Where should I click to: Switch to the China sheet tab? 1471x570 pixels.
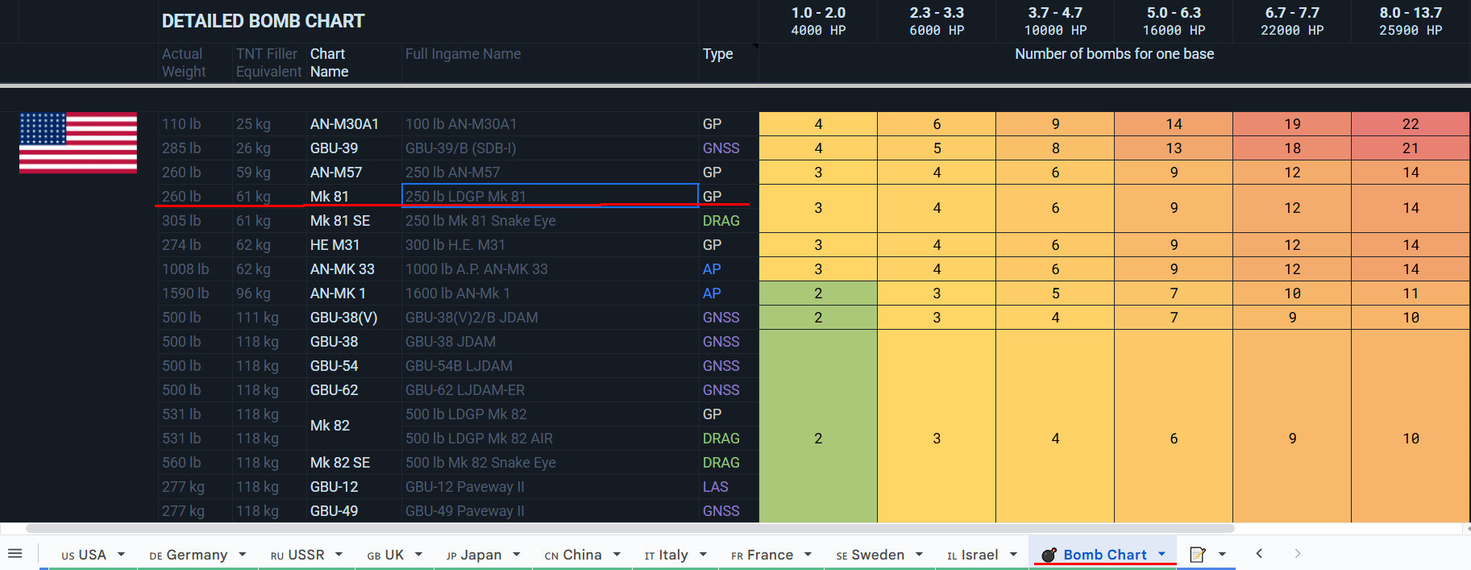pyautogui.click(x=573, y=555)
